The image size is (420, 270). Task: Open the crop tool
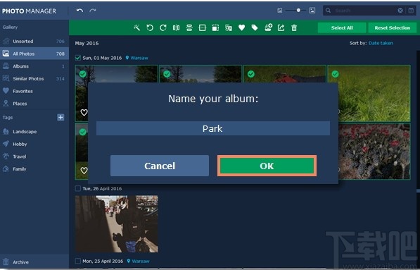click(x=202, y=27)
